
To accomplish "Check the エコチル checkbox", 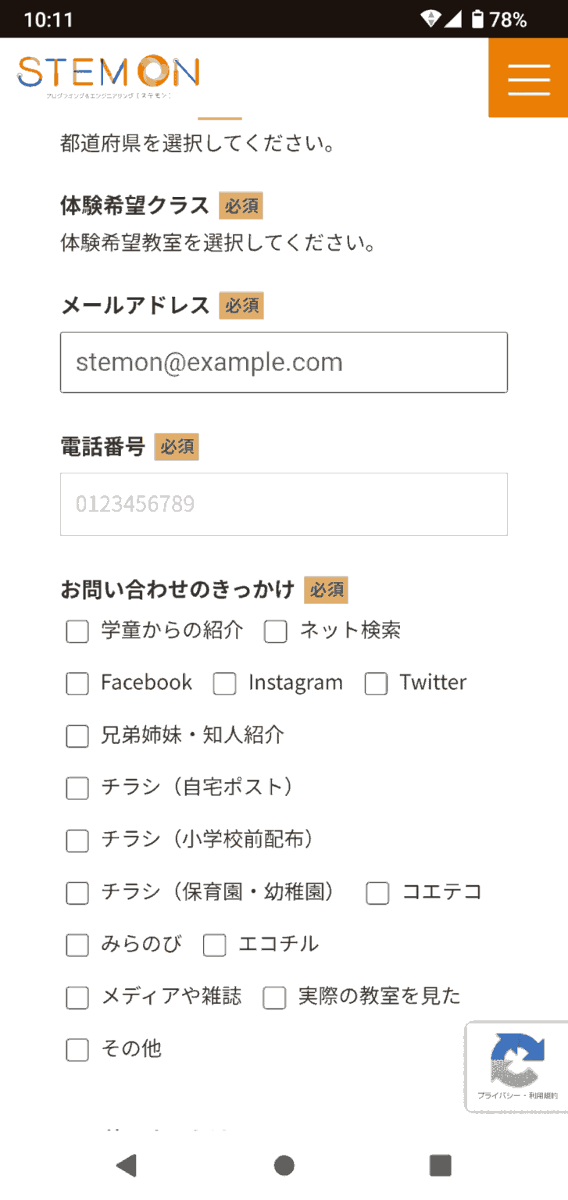I will pyautogui.click(x=214, y=945).
